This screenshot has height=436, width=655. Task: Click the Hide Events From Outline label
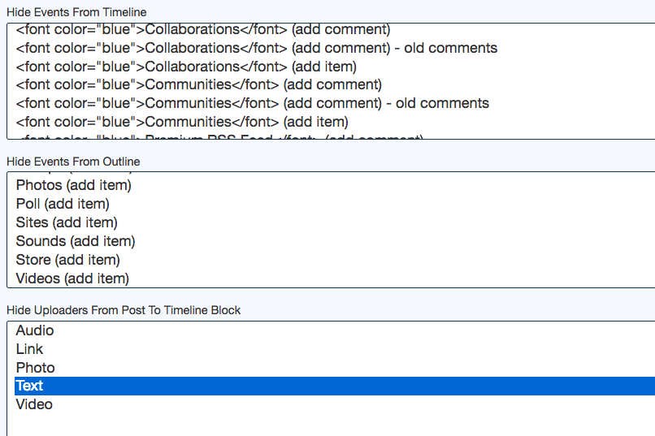pos(73,162)
